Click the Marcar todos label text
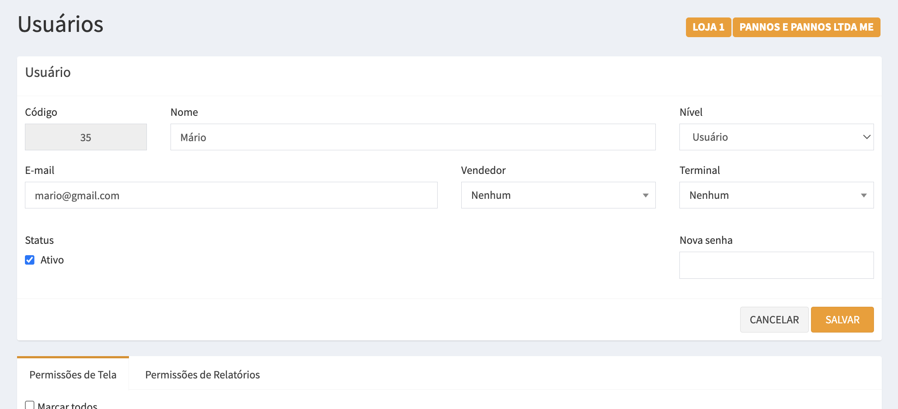Image resolution: width=898 pixels, height=409 pixels. coord(68,405)
